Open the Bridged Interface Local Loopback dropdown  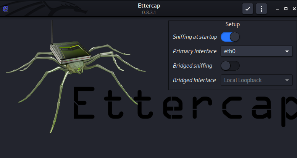pos(257,80)
